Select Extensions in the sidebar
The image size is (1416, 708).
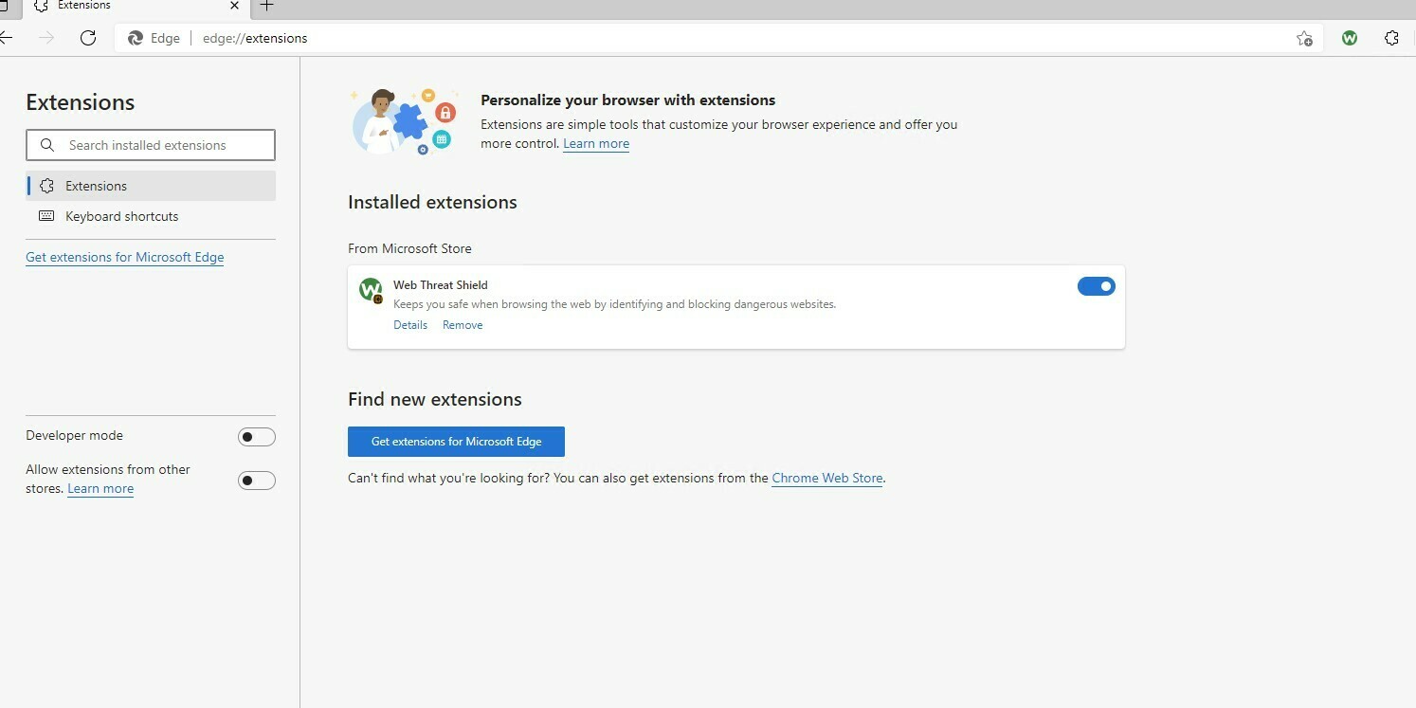(151, 186)
